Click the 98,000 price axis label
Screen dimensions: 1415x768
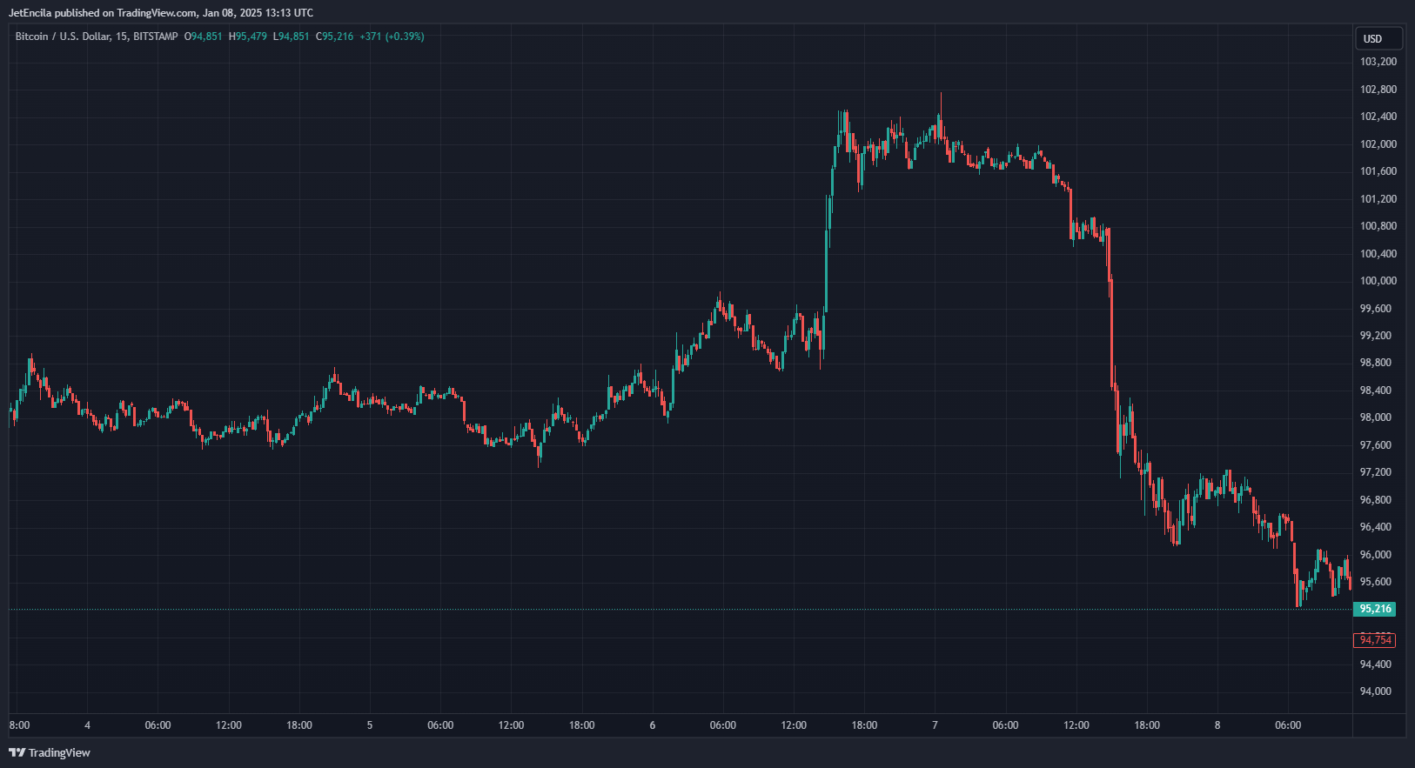(x=1376, y=417)
